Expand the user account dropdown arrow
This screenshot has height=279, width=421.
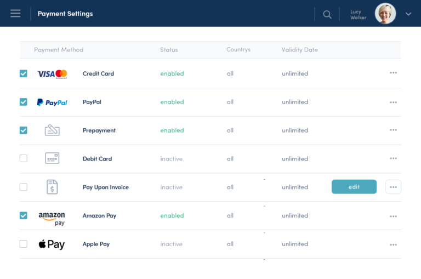(x=408, y=14)
